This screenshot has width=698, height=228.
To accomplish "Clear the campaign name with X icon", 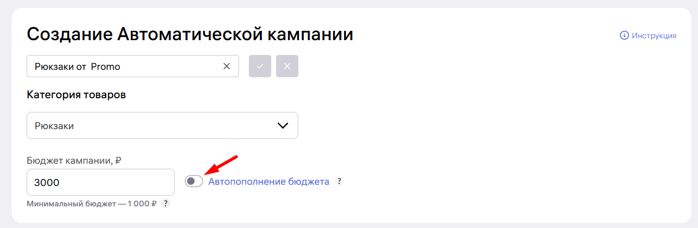I will pos(227,66).
